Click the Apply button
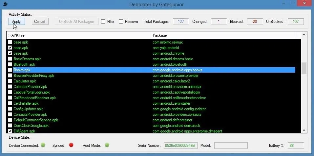Image resolution: width=314 pixels, height=156 pixels. point(16,22)
